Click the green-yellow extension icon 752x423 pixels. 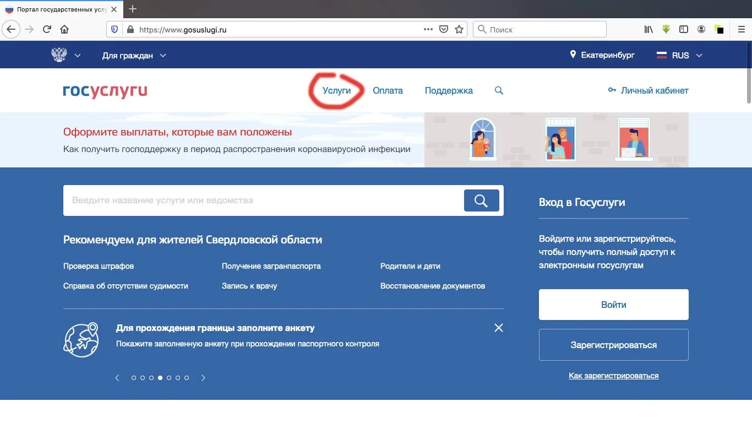tap(719, 30)
